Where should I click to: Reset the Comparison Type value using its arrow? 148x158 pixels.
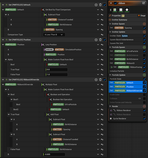pos(102,35)
